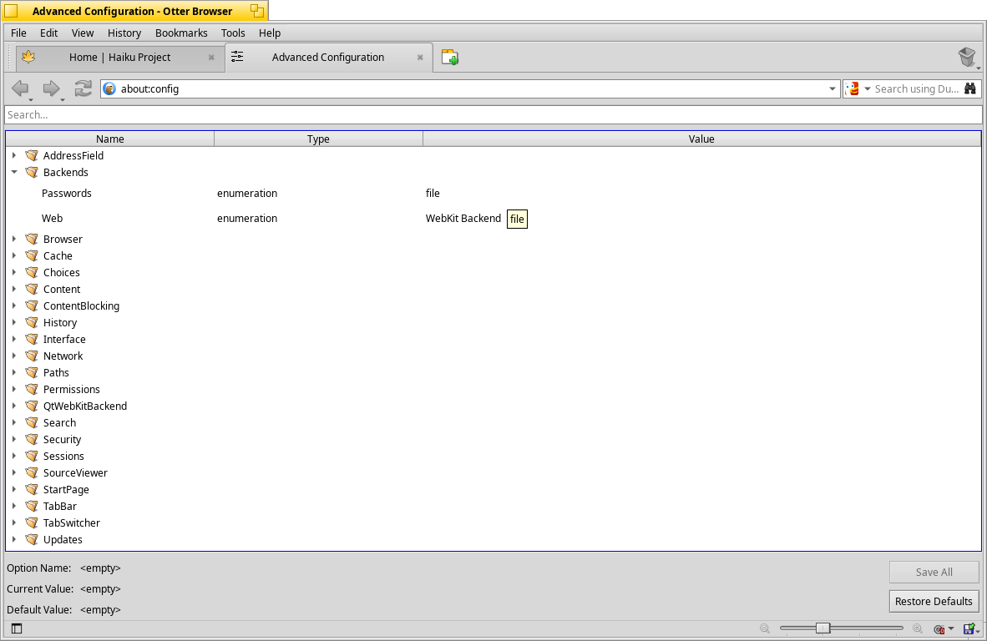Click the about:config address bar site icon

[109, 88]
